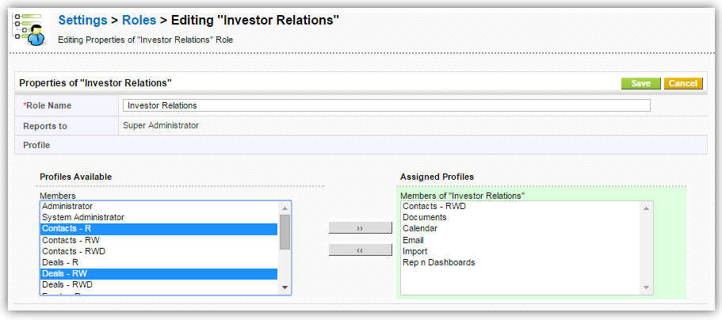This screenshot has width=722, height=320.
Task: Go to the Roles breadcrumb link
Action: (139, 20)
